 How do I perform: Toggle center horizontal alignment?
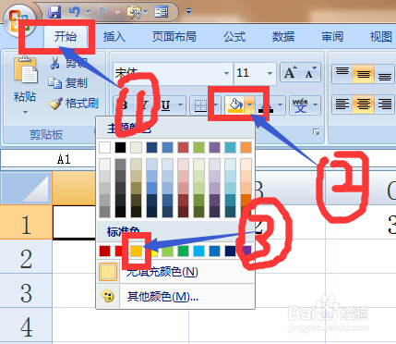(363, 104)
